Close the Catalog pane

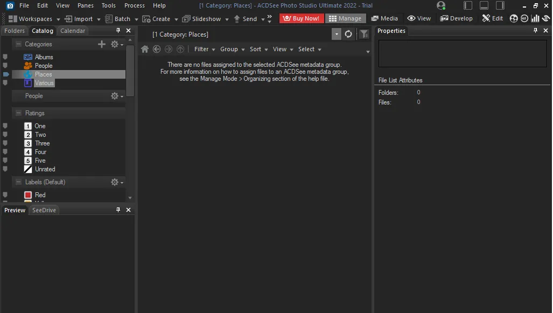[x=128, y=31]
